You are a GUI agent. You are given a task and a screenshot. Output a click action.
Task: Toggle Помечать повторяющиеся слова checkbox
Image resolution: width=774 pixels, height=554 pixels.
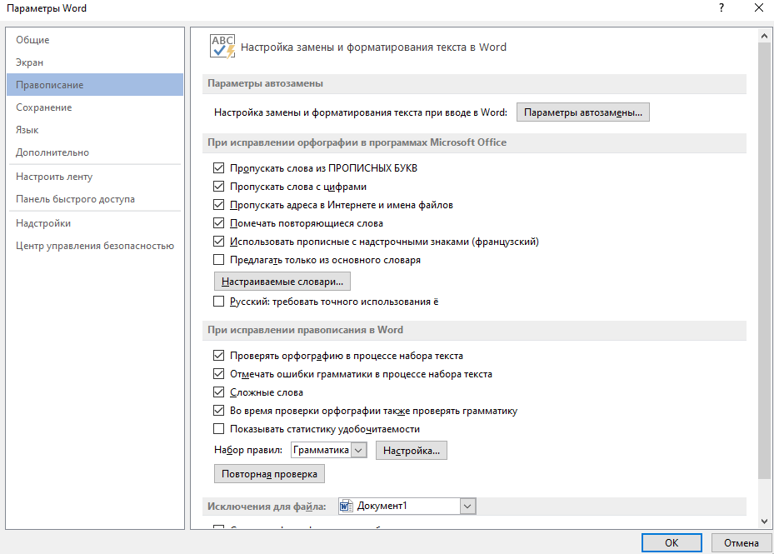219,223
